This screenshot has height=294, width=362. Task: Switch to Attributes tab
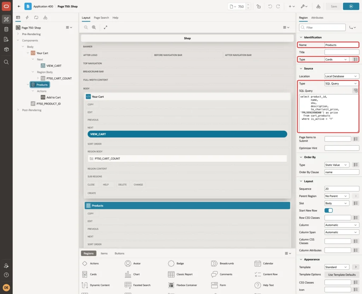pyautogui.click(x=317, y=18)
